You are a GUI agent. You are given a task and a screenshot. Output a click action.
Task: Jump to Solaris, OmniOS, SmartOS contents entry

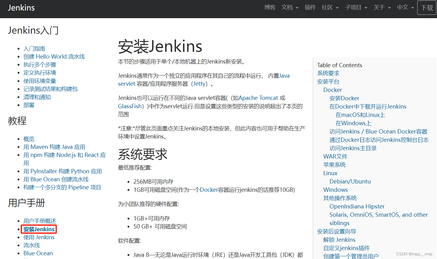[x=379, y=219]
